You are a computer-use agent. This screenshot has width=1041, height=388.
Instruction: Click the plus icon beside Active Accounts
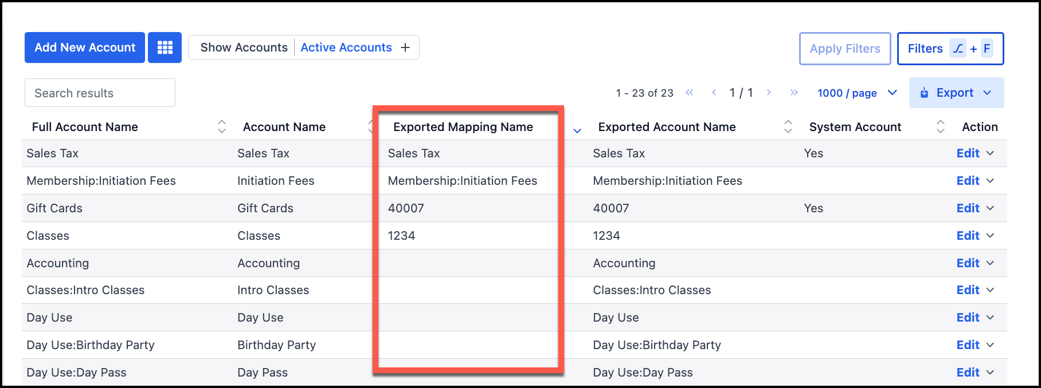pos(405,47)
